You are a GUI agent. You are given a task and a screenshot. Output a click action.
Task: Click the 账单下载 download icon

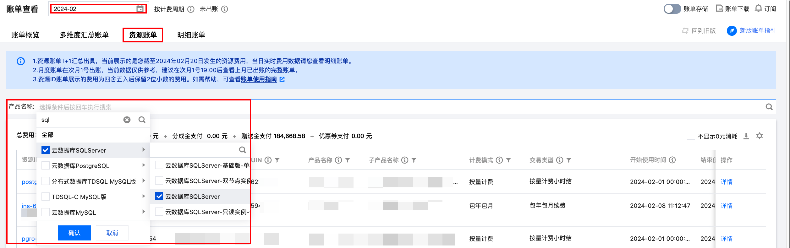[x=719, y=8]
